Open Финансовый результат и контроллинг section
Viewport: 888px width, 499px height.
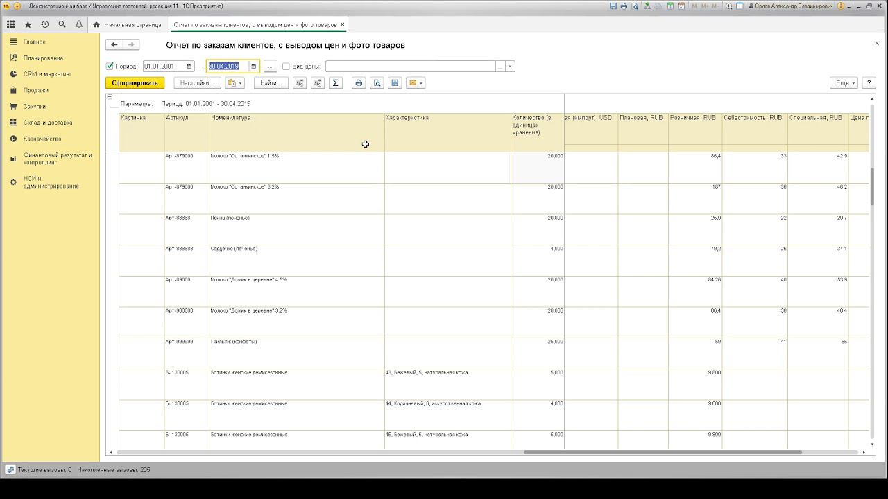click(58, 159)
